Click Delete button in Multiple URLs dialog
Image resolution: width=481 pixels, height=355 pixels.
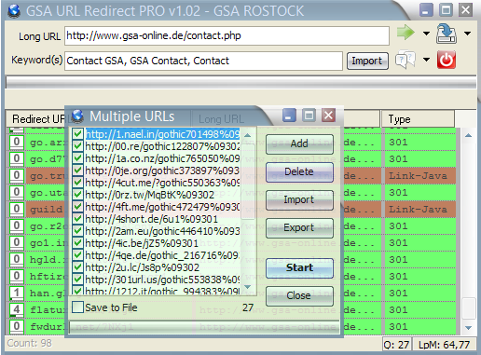pyautogui.click(x=299, y=172)
